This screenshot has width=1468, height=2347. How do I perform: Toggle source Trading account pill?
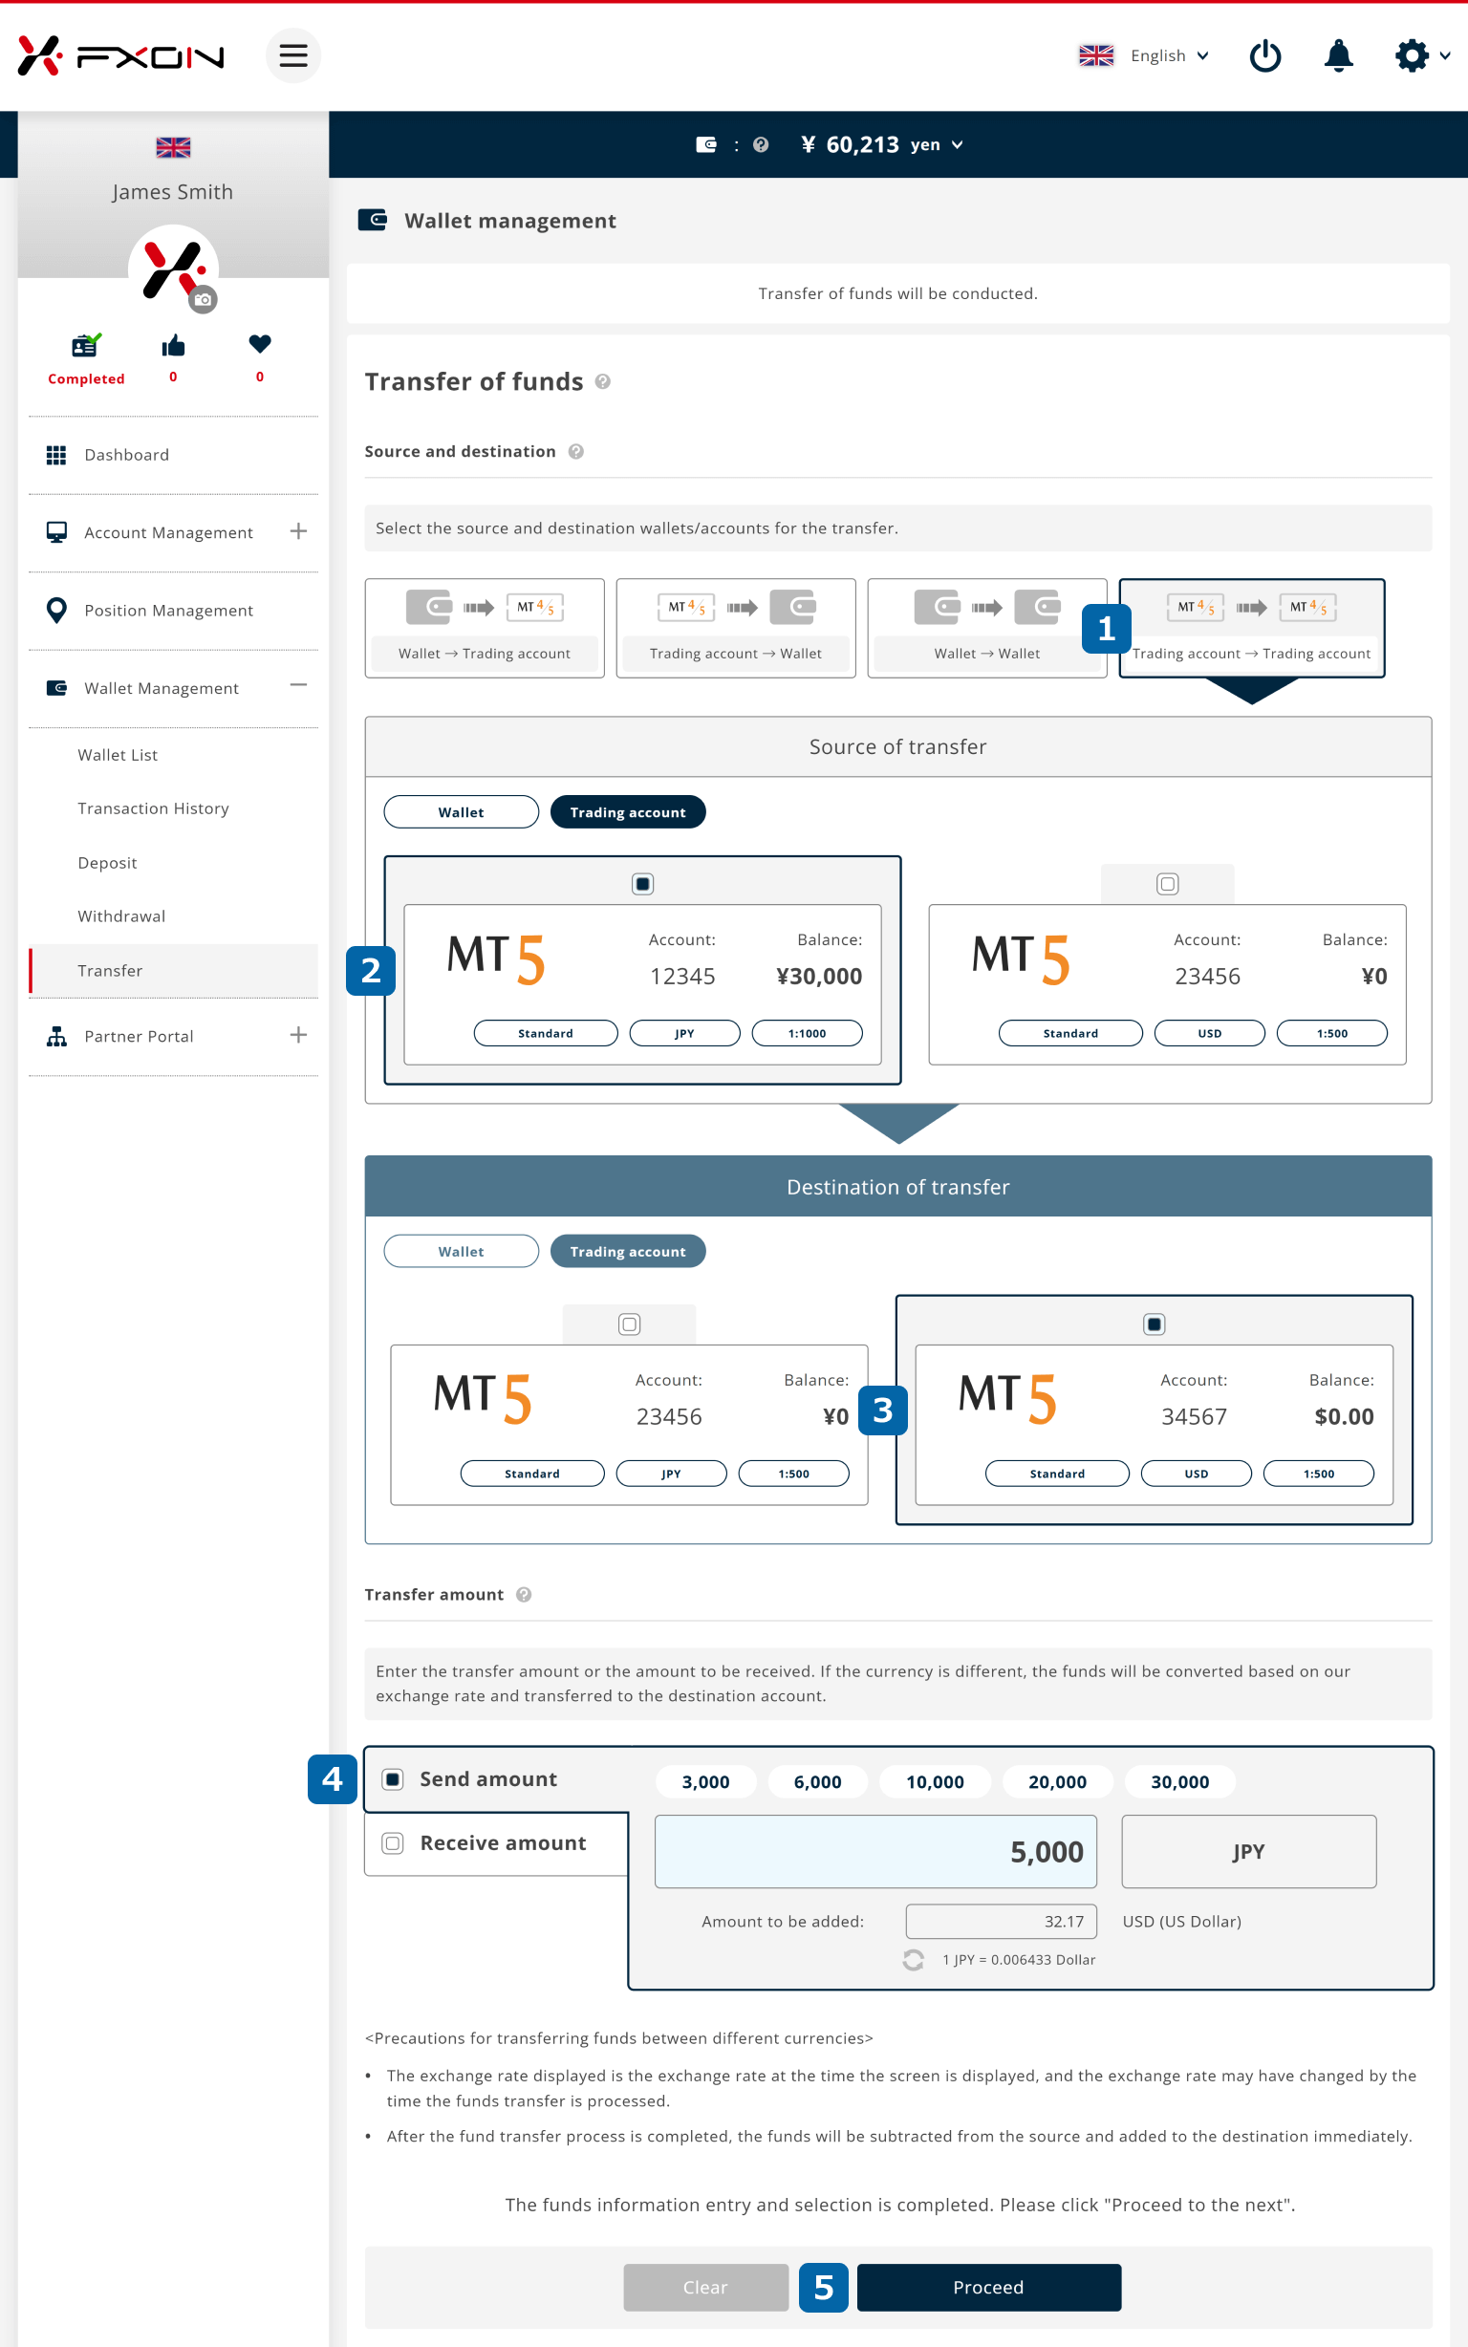[628, 812]
